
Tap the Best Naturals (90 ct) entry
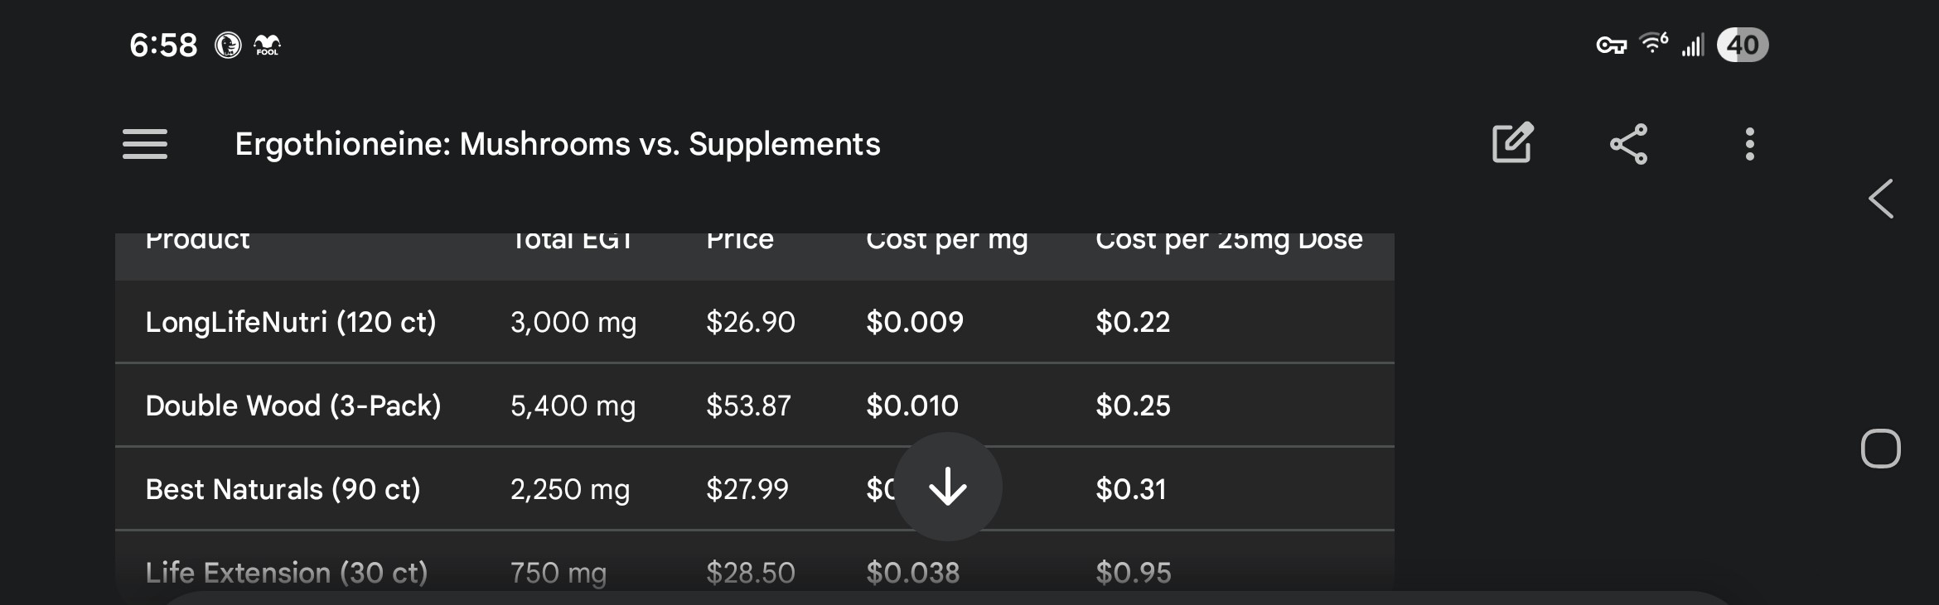click(283, 489)
